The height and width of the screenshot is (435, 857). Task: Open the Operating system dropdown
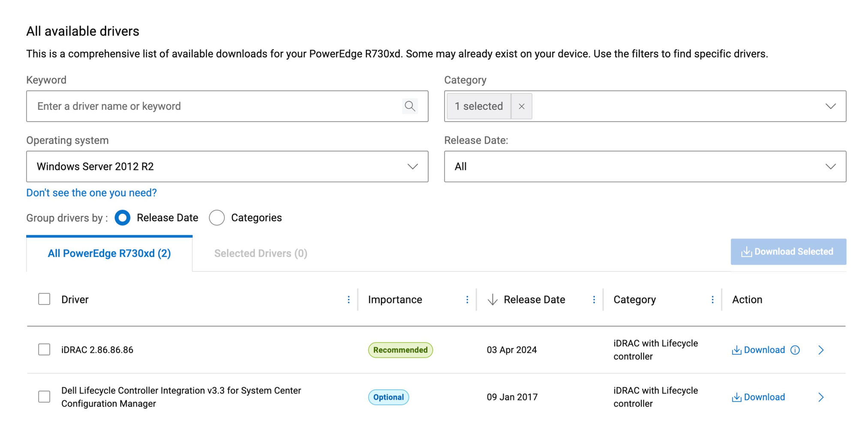227,166
